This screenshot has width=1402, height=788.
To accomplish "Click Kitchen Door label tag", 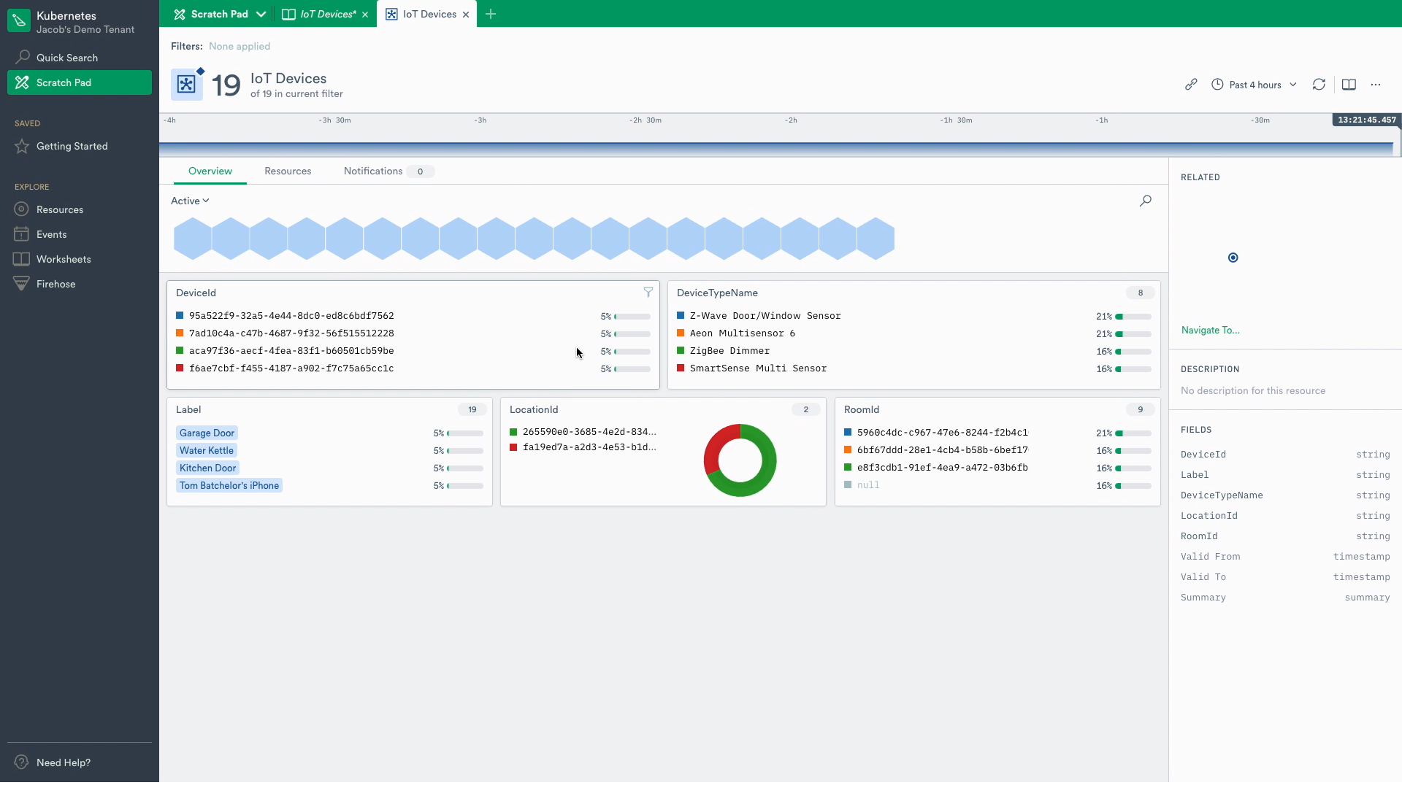I will 207,468.
